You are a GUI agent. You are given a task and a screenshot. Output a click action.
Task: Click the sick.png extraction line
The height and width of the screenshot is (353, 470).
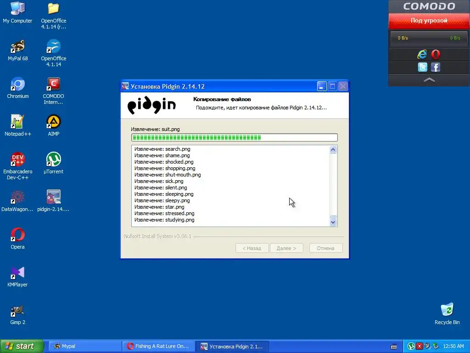pos(158,181)
